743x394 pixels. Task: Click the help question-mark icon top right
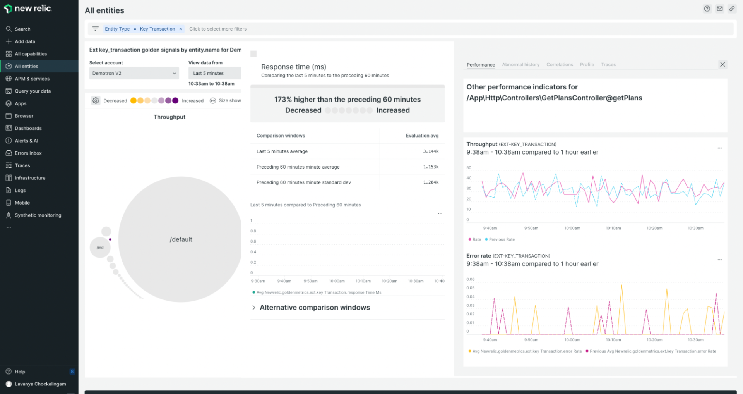click(707, 8)
